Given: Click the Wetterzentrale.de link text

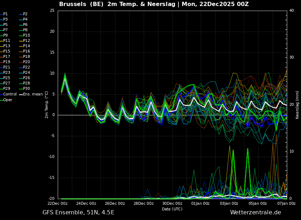Looking at the screenshot, I should [x=255, y=213].
